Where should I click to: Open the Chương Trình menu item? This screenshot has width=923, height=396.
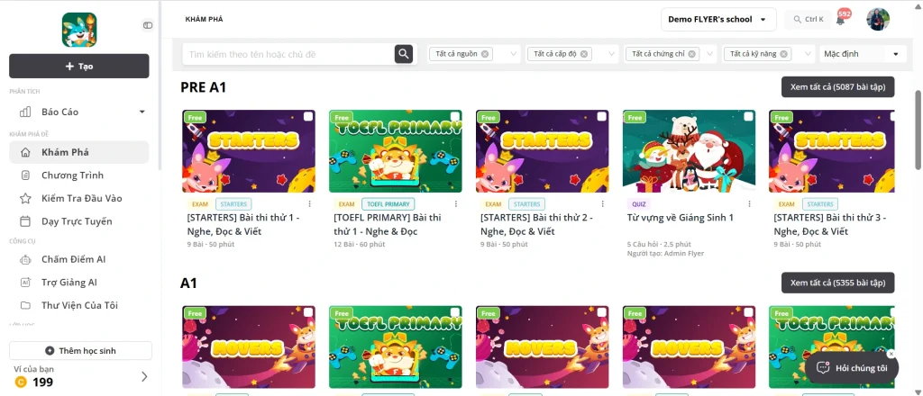[79, 175]
